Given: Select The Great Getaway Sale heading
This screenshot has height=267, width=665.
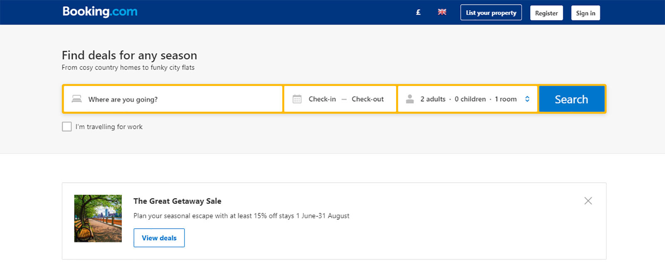Looking at the screenshot, I should coord(177,201).
